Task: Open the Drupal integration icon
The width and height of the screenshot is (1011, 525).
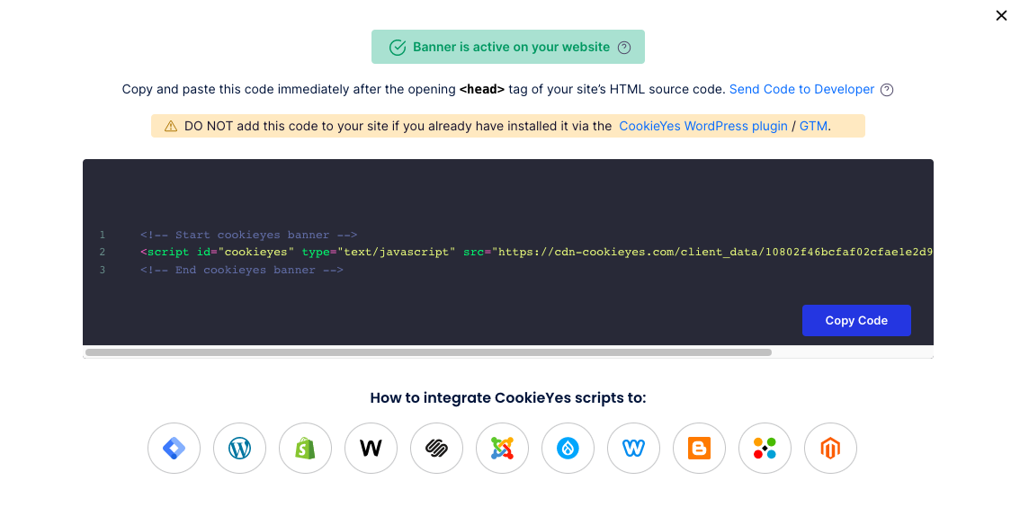Action: pyautogui.click(x=568, y=449)
